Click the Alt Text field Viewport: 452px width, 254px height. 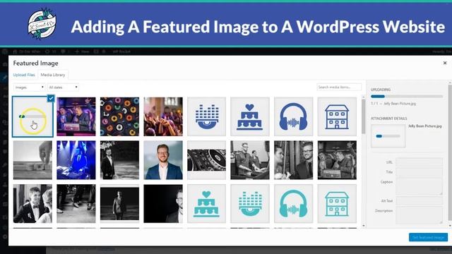click(419, 200)
